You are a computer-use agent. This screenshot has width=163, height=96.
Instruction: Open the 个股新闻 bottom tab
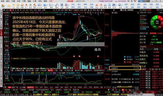(x=7, y=90)
